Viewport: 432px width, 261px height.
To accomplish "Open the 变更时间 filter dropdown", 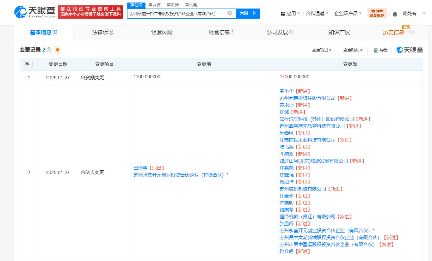I will [x=353, y=50].
